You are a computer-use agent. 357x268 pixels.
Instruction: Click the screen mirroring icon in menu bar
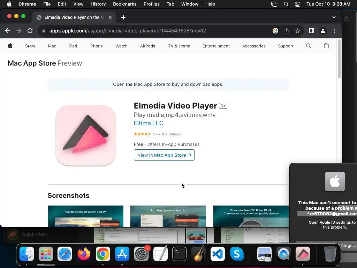pos(274,4)
